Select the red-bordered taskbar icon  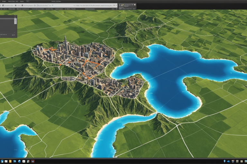[33, 161]
